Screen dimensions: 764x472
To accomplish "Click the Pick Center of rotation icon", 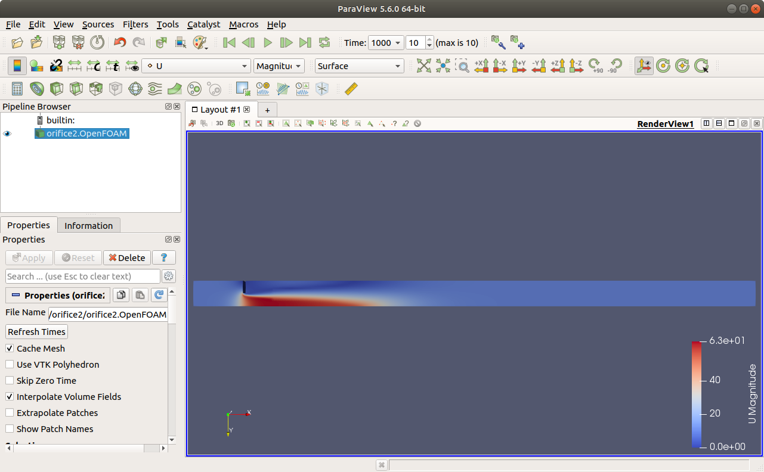I will [701, 66].
